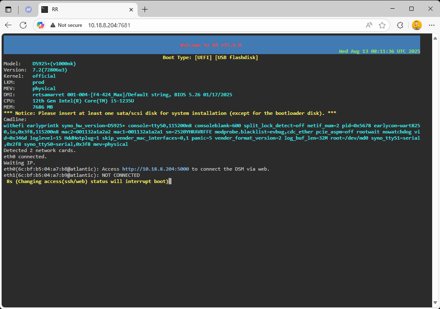Open the tab actions menu icon
Viewport: 440px width, 309px height.
coord(8,10)
